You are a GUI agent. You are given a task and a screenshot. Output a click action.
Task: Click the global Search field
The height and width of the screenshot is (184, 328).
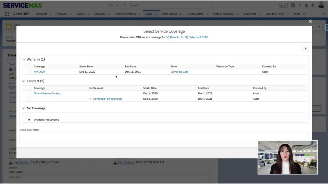(167, 5)
